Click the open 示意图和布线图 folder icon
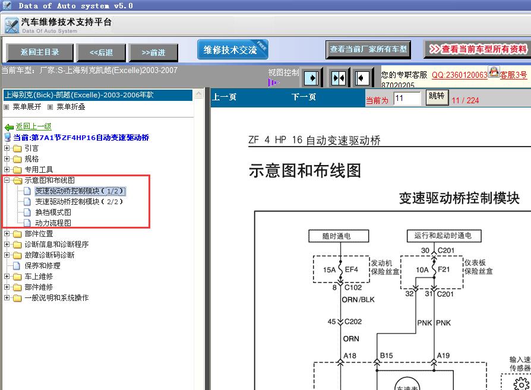This screenshot has height=390, width=531. coord(18,180)
